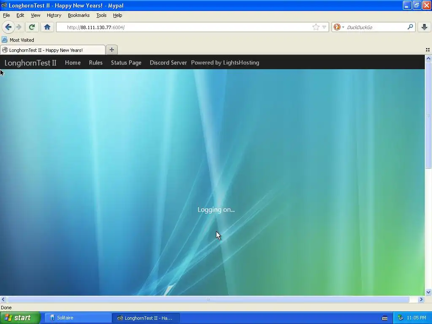Open the Edit menu
The height and width of the screenshot is (324, 432).
(x=20, y=15)
